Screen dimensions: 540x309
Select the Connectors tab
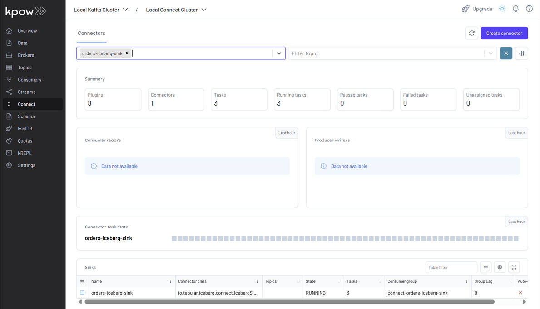92,34
